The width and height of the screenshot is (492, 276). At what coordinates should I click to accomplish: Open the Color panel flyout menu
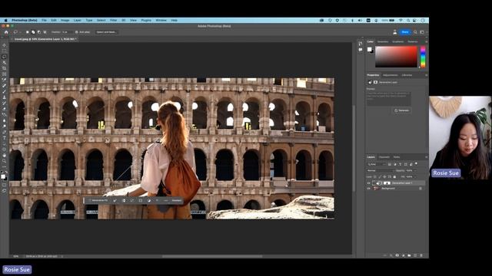[426, 41]
